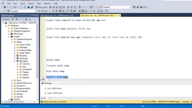Click the Properties wrench icon
Image resolution: width=192 pixels, height=108 pixels.
tap(138, 7)
